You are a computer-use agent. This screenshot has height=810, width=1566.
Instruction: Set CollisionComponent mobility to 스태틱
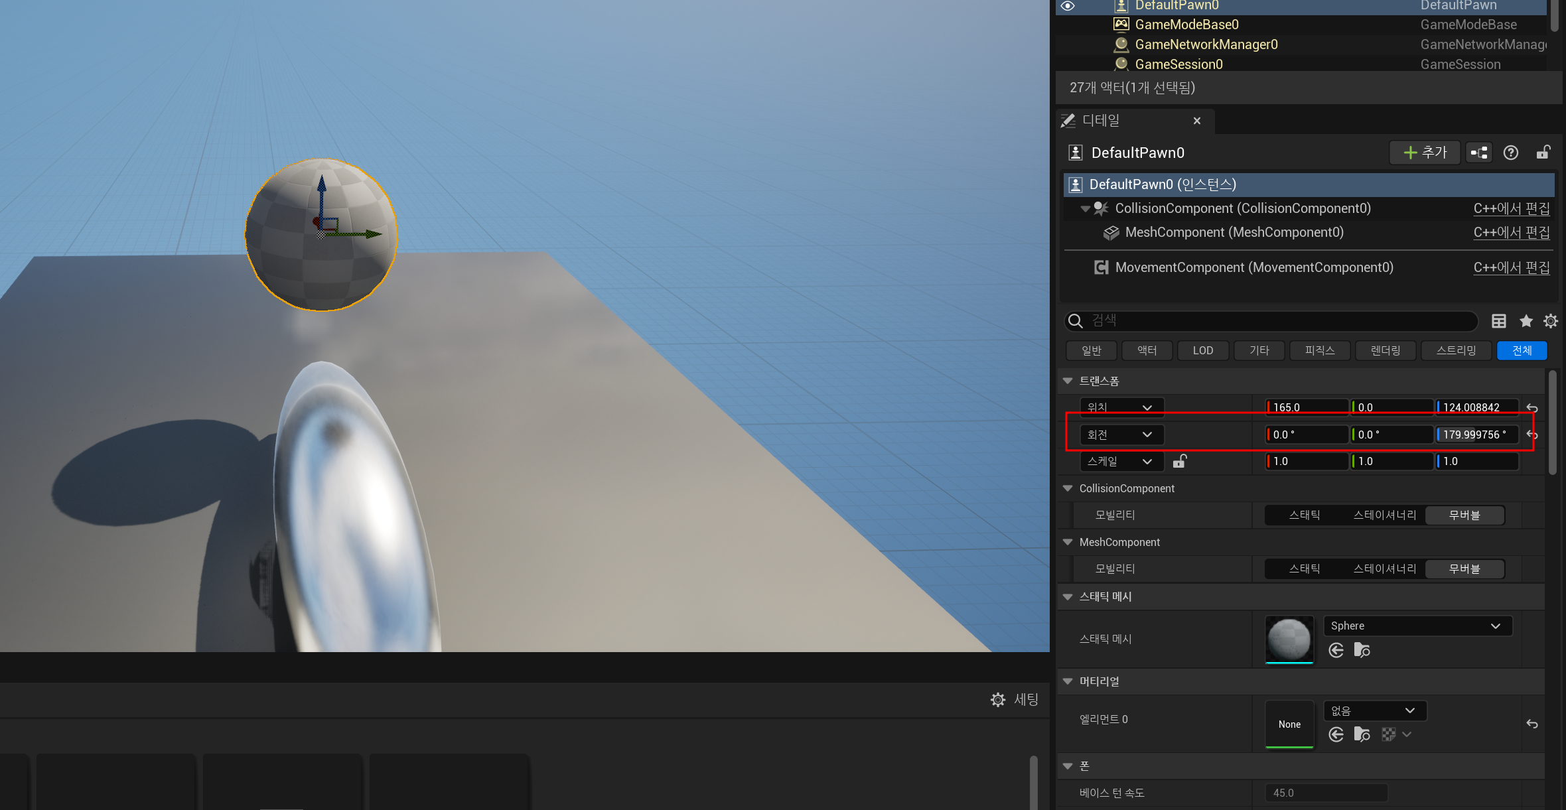[1304, 515]
